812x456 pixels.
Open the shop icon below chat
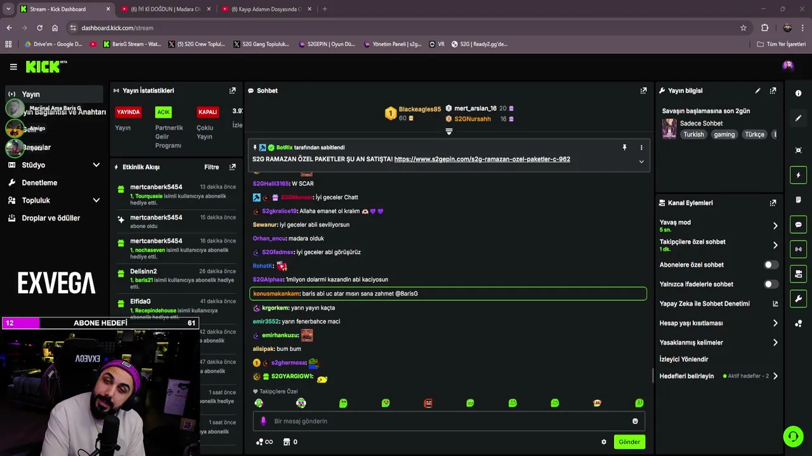(287, 442)
